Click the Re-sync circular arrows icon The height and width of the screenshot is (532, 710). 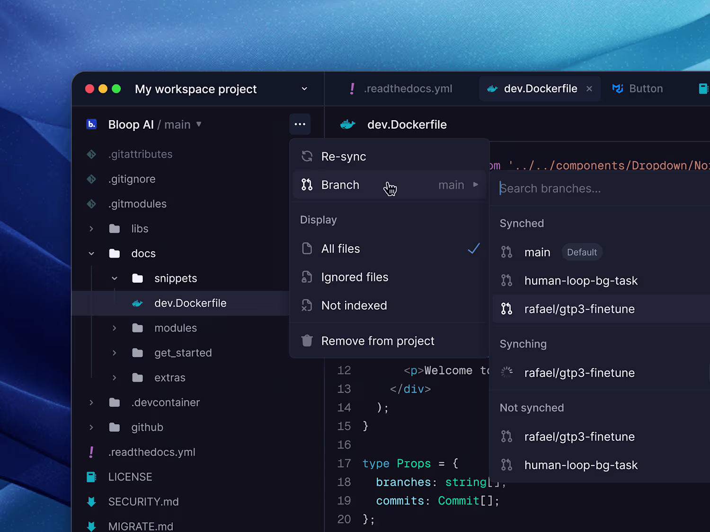[307, 157]
